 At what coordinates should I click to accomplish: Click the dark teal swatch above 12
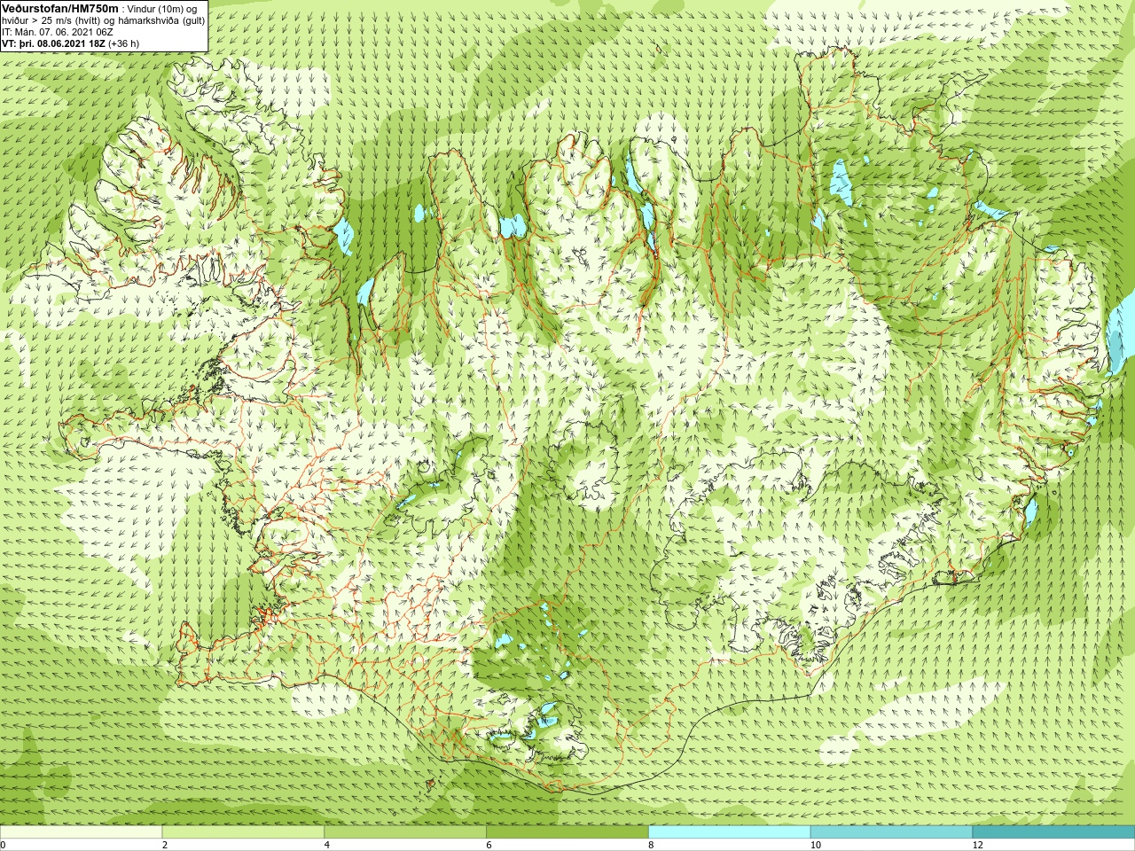tap(1053, 832)
